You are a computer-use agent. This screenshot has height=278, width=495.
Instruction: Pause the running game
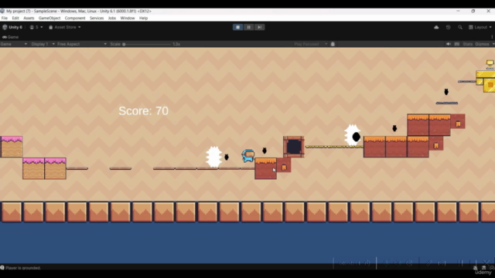pyautogui.click(x=249, y=27)
